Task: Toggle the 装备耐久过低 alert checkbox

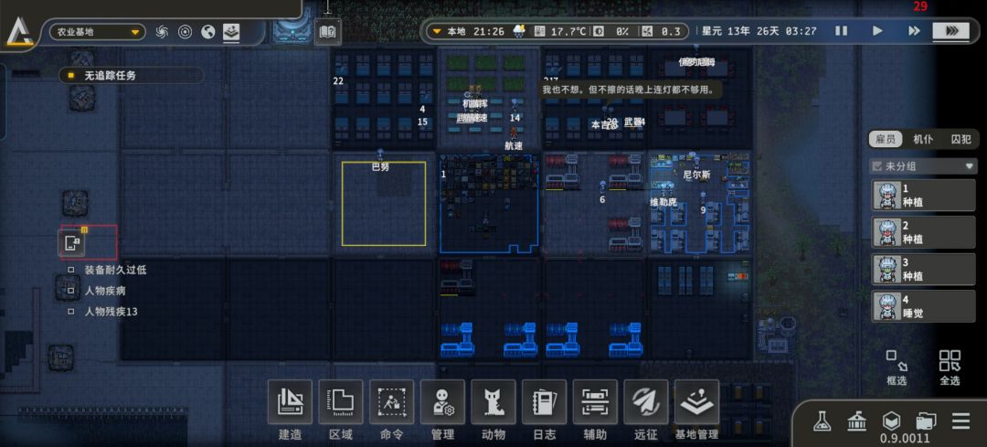Action: point(71,270)
